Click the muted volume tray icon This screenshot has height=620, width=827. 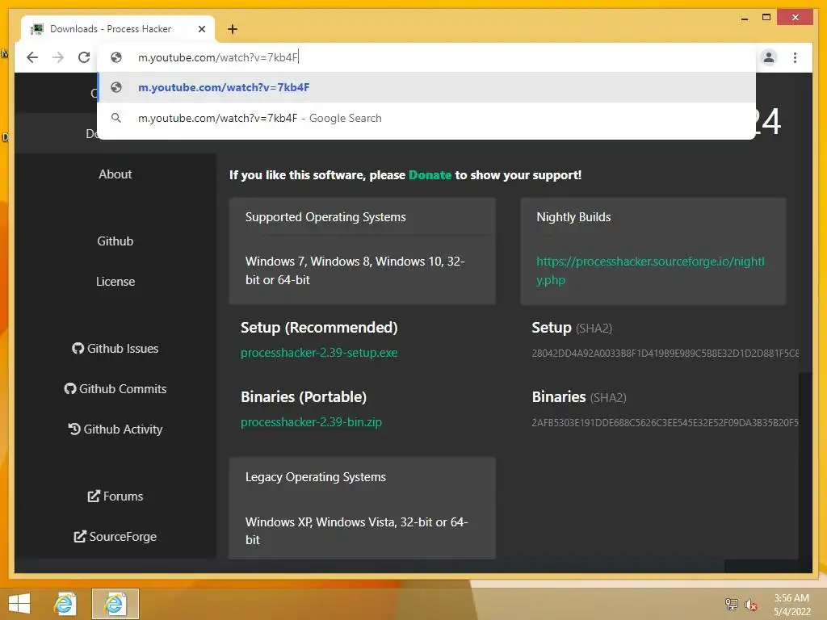pos(750,605)
